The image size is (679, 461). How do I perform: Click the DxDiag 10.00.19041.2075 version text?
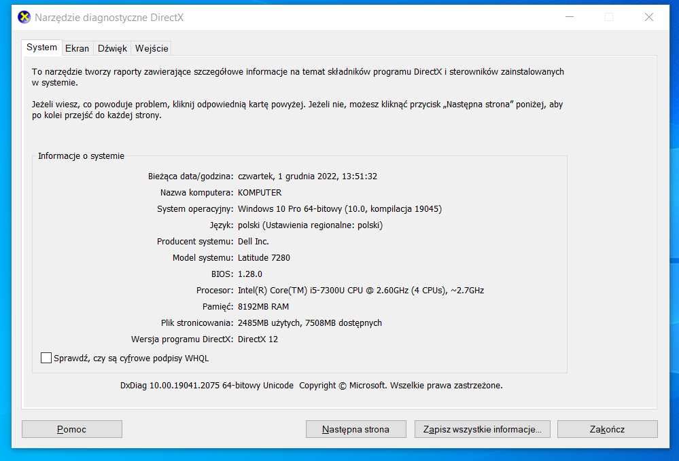pyautogui.click(x=207, y=386)
